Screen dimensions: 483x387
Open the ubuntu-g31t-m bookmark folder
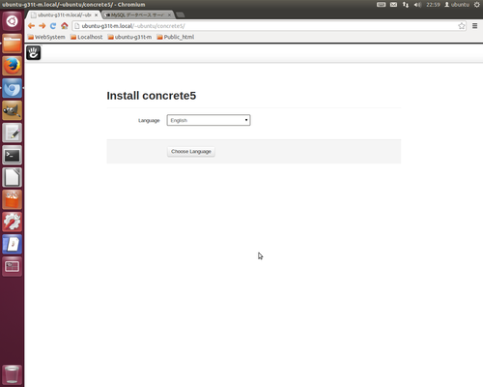(x=129, y=37)
